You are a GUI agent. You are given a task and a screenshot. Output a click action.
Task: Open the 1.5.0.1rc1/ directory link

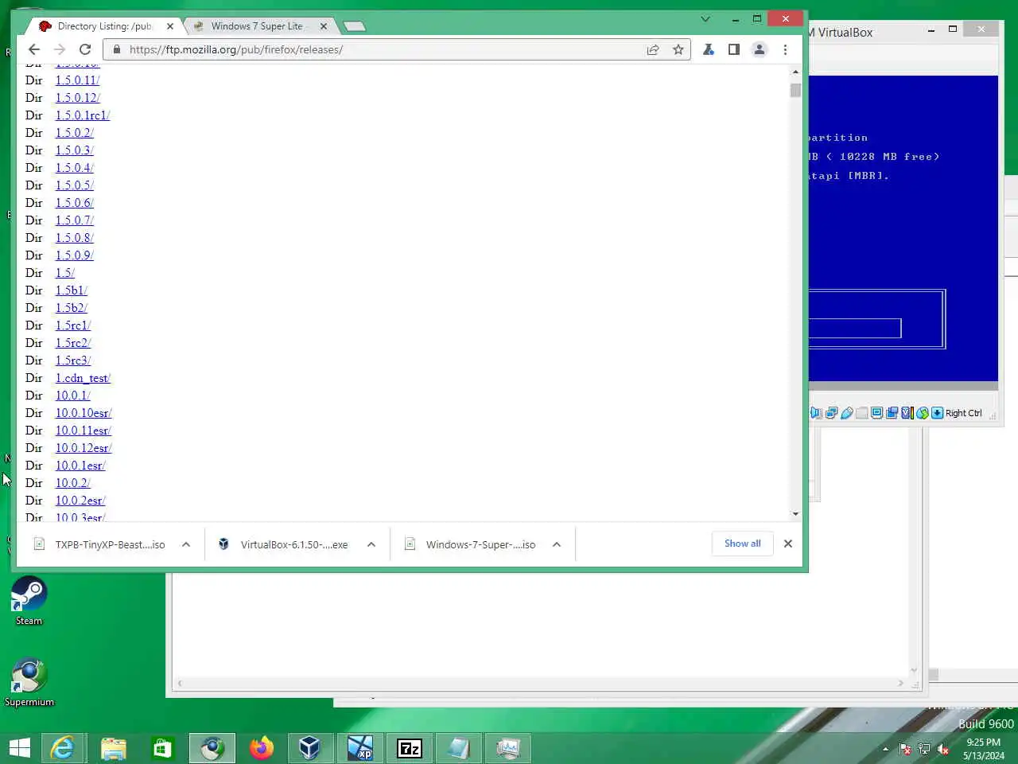(x=83, y=115)
